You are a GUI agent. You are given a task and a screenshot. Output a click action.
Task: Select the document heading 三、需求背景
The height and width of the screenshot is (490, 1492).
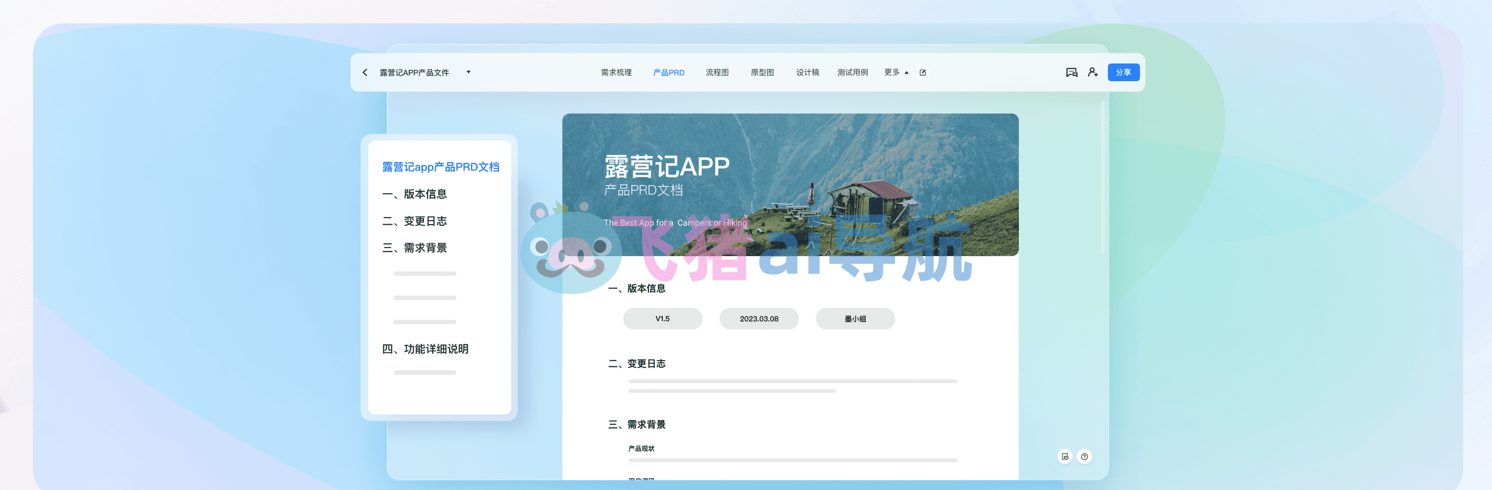click(x=636, y=425)
